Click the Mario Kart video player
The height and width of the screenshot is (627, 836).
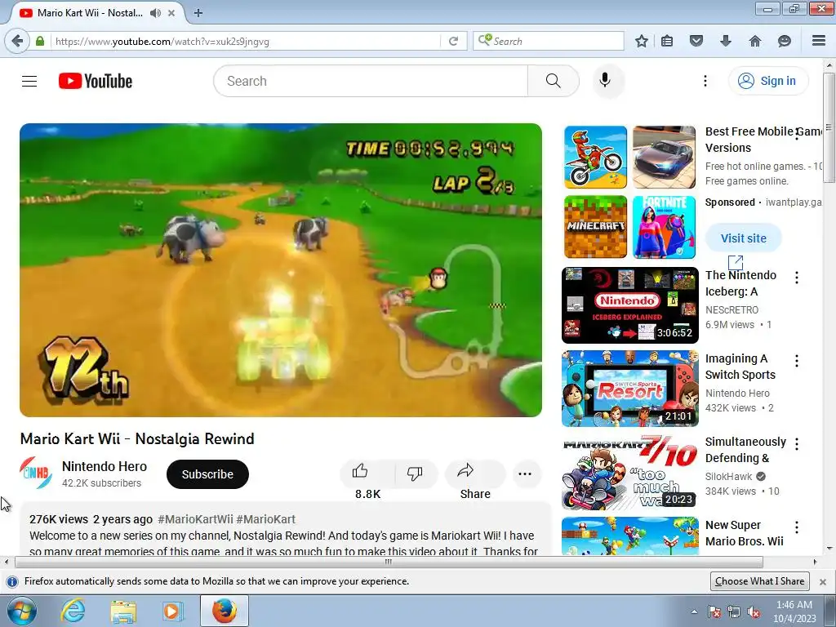[x=281, y=269]
